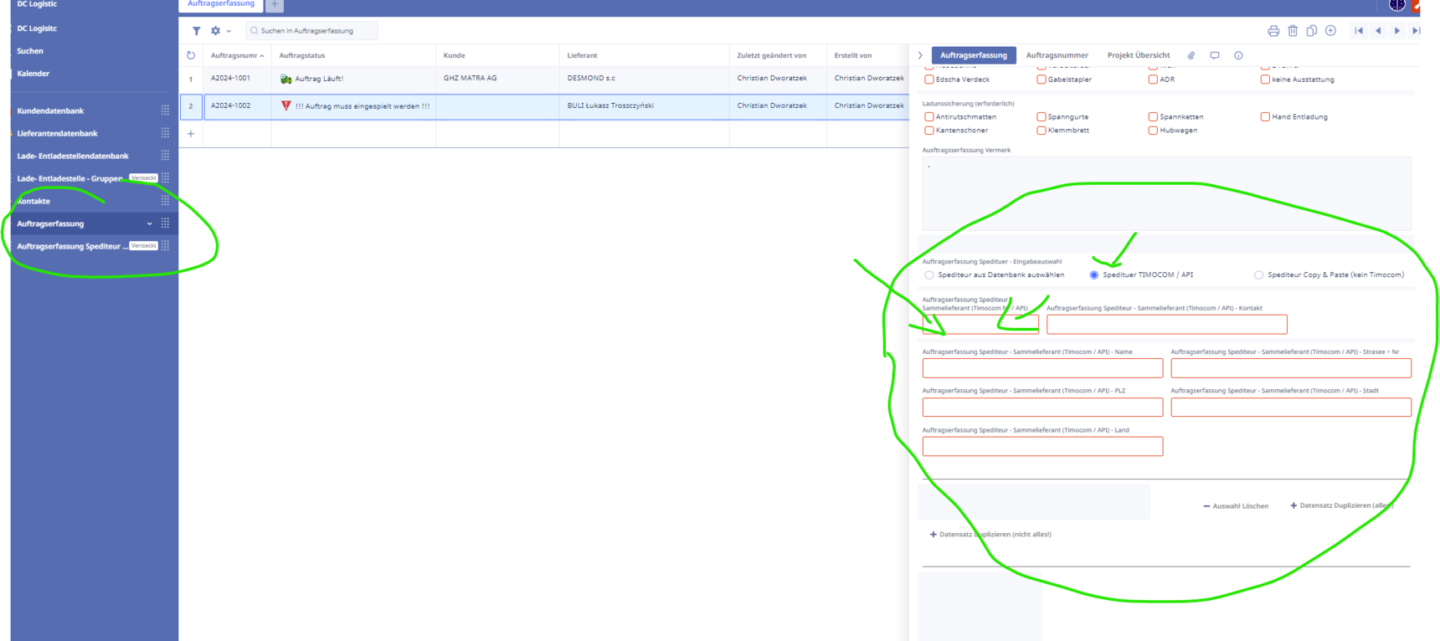Select the 'BULI Łukasz Troszczyński' supplier cell

(x=644, y=106)
